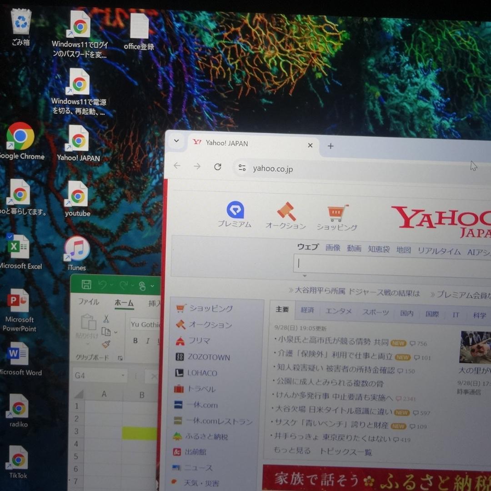Open ショッピング via the orange cart icon
Screen dimensions: 491x491
(337, 211)
